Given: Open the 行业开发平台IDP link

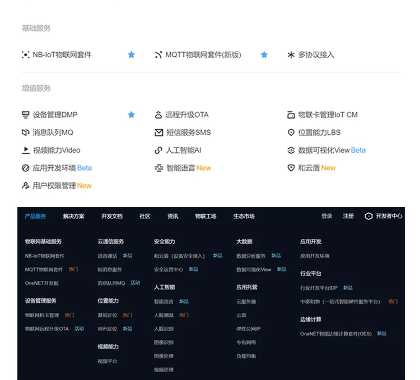Looking at the screenshot, I should pos(319,288).
